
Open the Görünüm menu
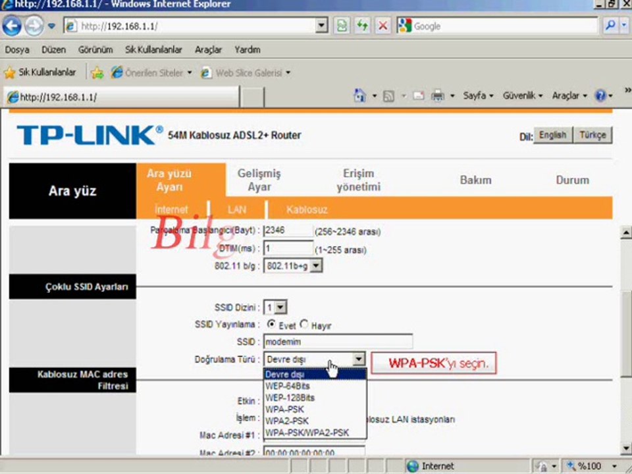click(x=95, y=49)
